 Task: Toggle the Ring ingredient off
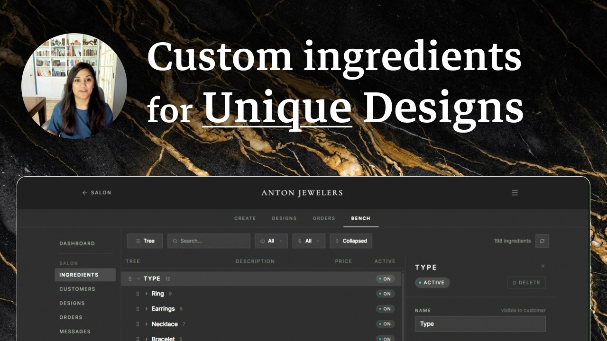(385, 294)
